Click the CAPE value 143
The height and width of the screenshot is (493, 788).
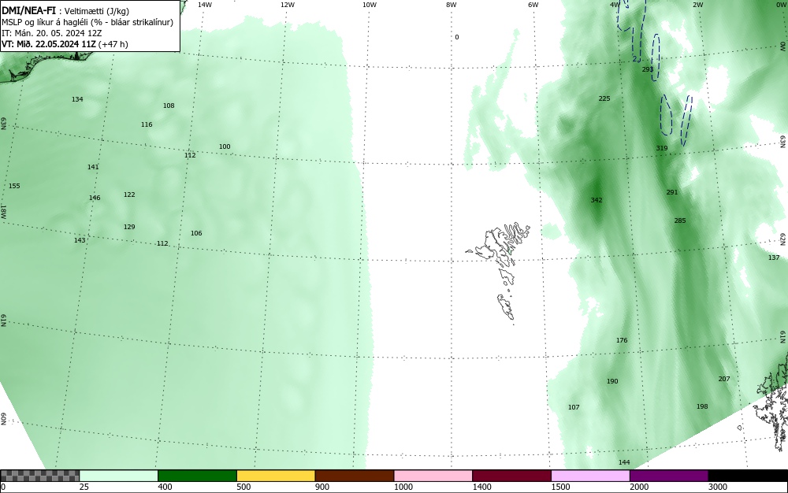click(x=80, y=240)
